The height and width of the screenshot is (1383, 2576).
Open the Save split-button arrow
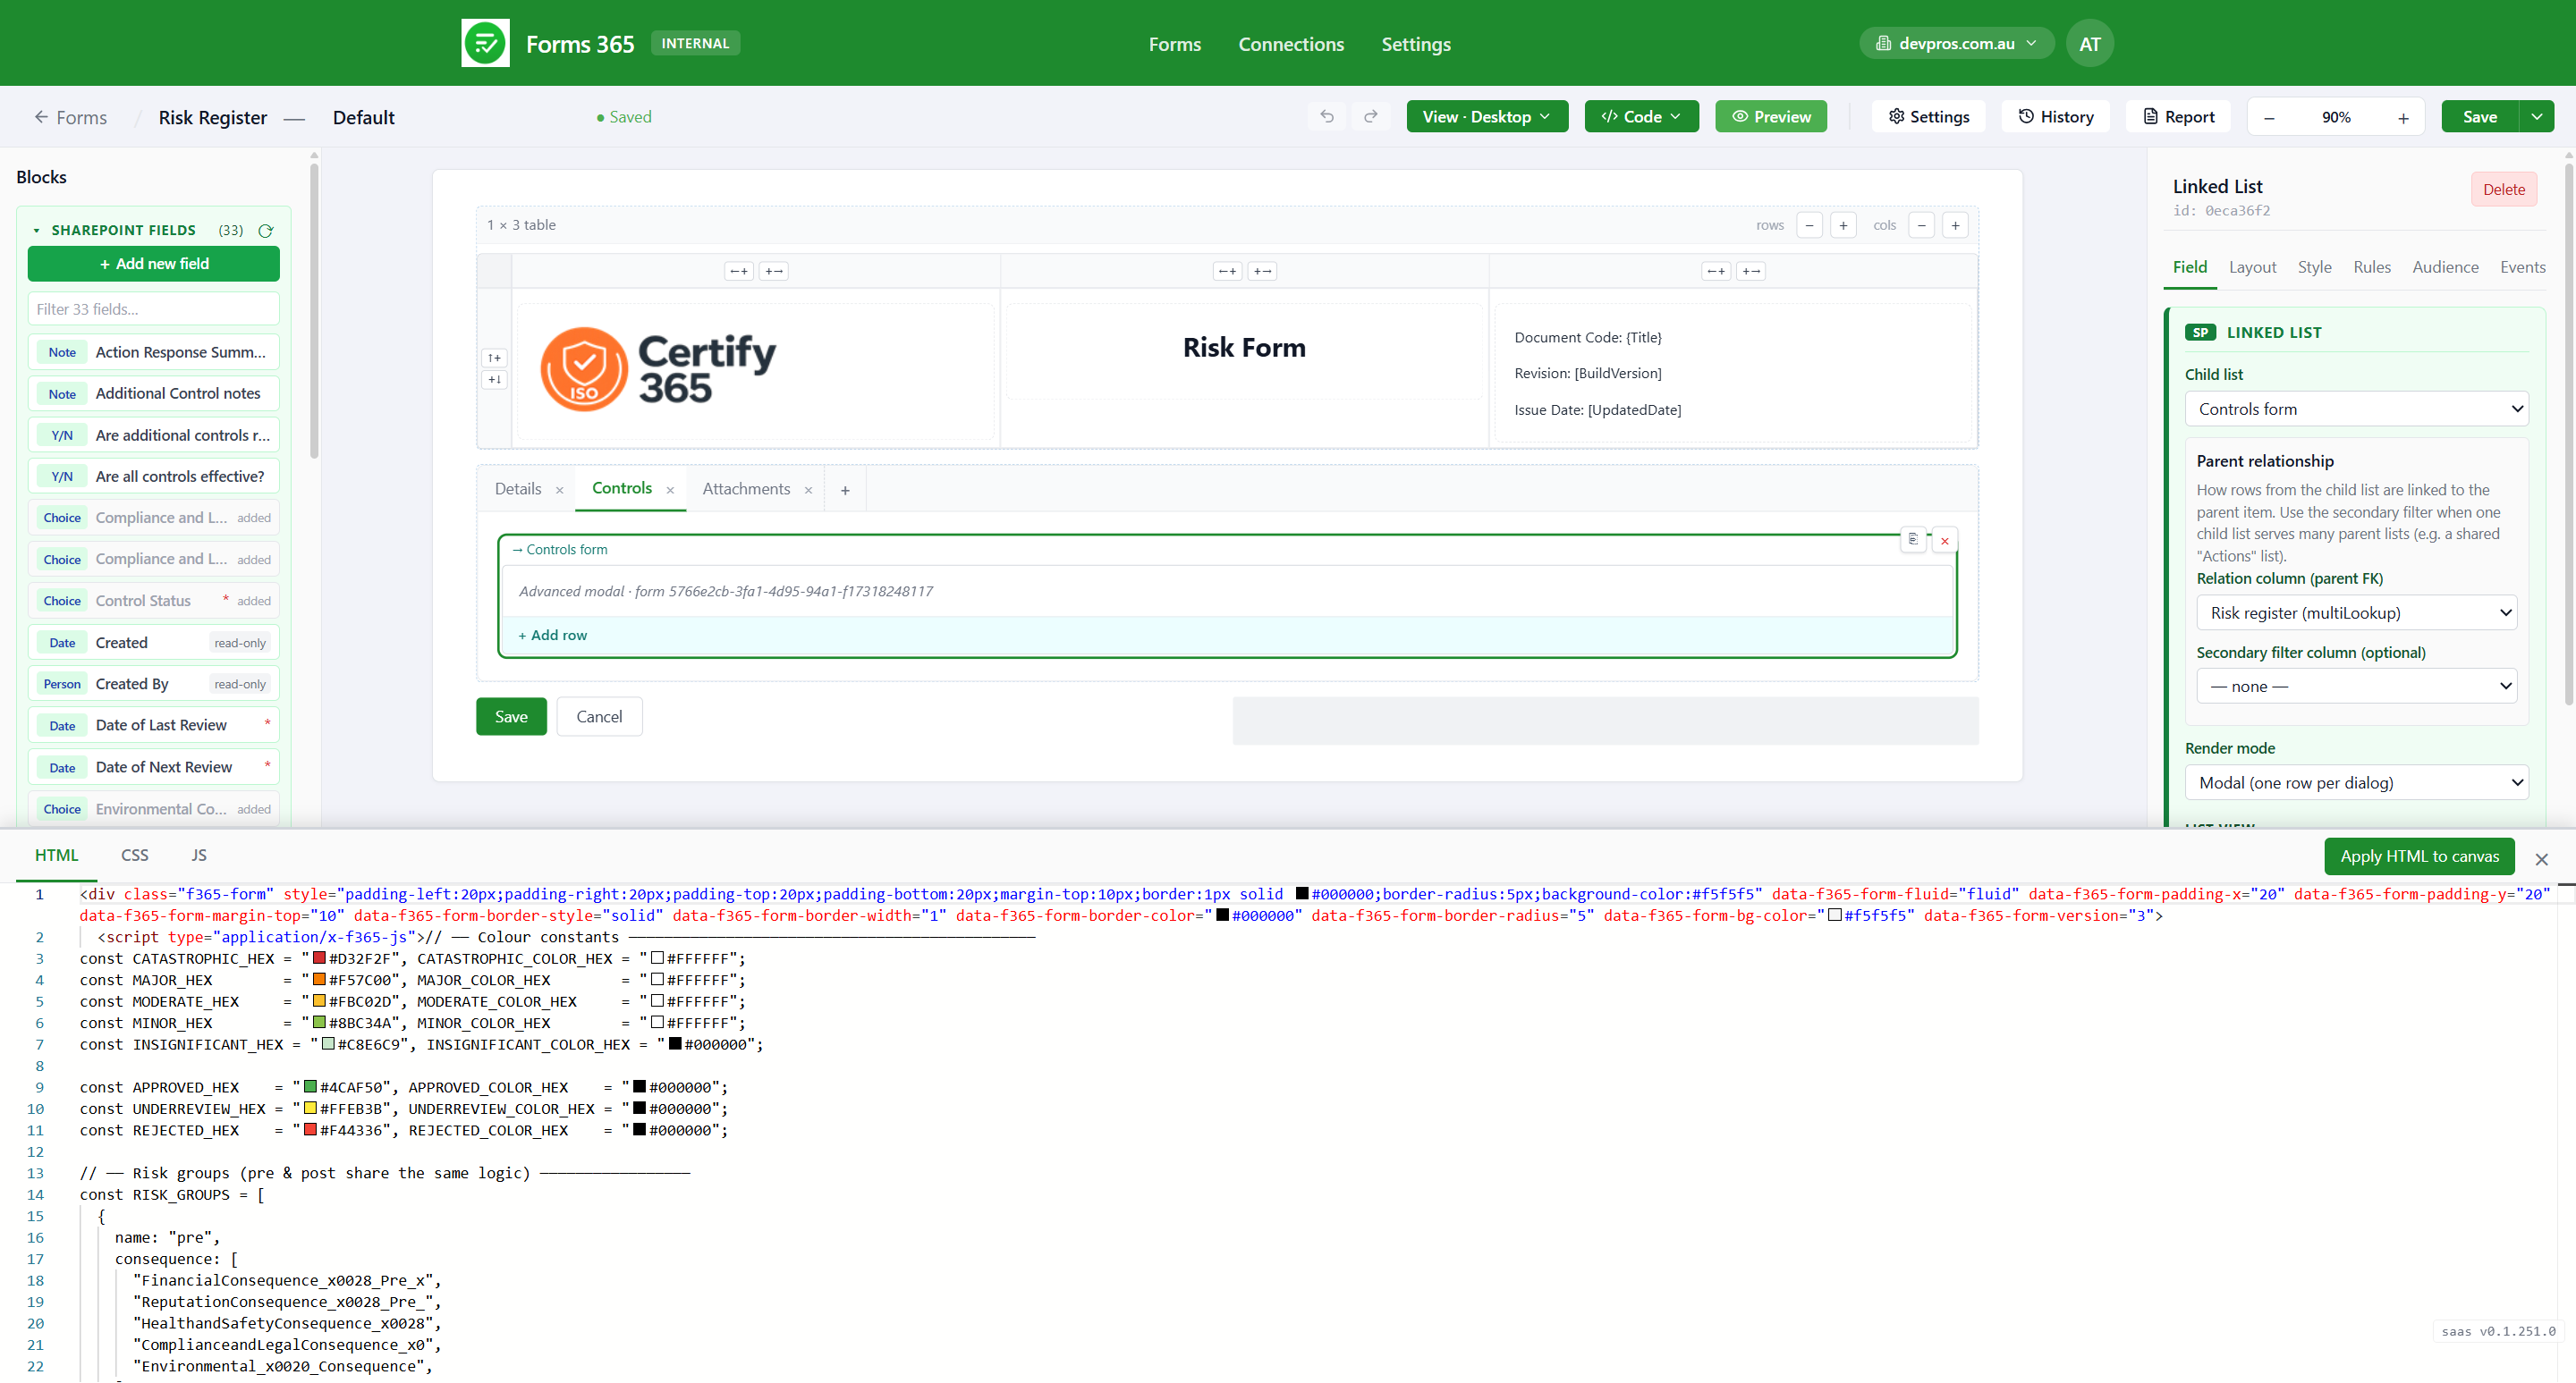click(x=2537, y=117)
